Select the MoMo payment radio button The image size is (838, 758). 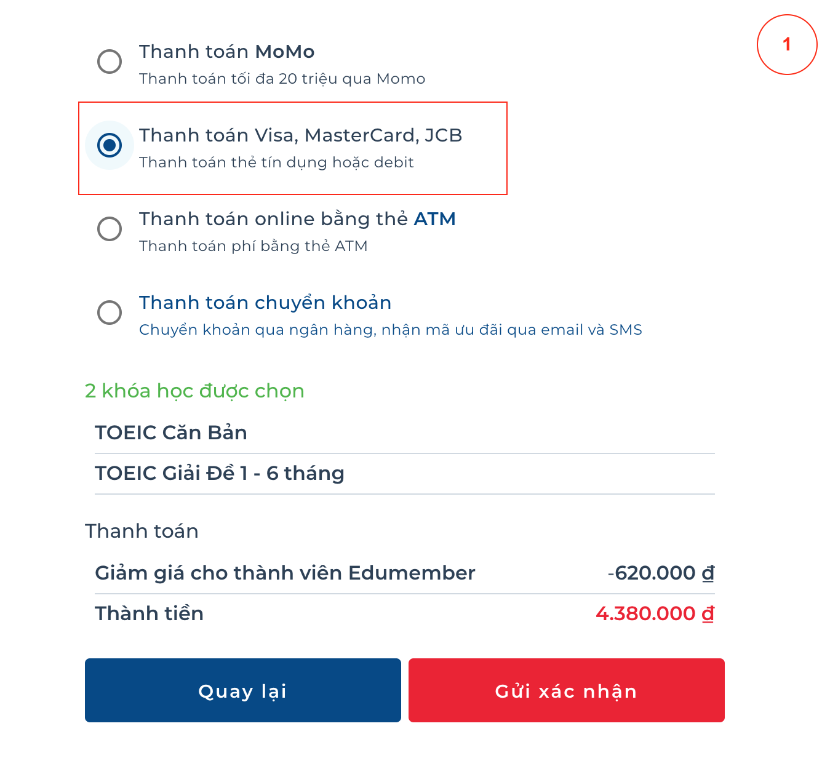(110, 62)
